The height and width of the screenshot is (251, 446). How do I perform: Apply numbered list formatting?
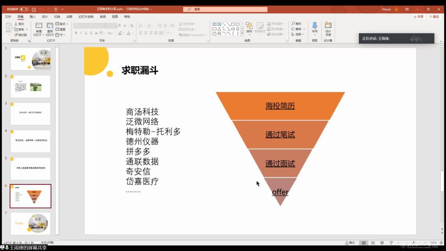(149, 26)
